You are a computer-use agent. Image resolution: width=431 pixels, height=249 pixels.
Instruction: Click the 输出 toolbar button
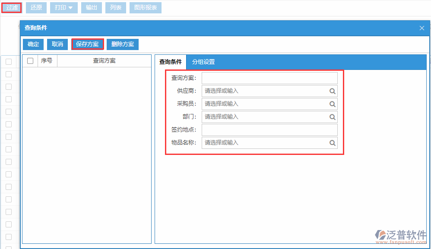91,7
